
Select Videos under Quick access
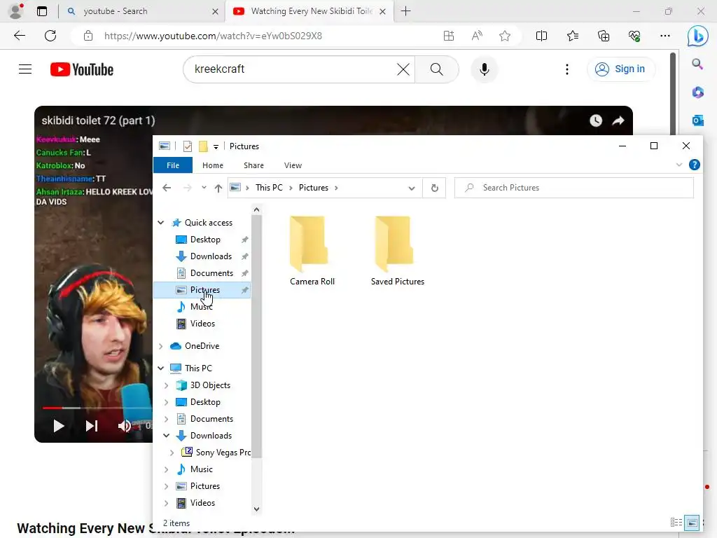coord(202,324)
